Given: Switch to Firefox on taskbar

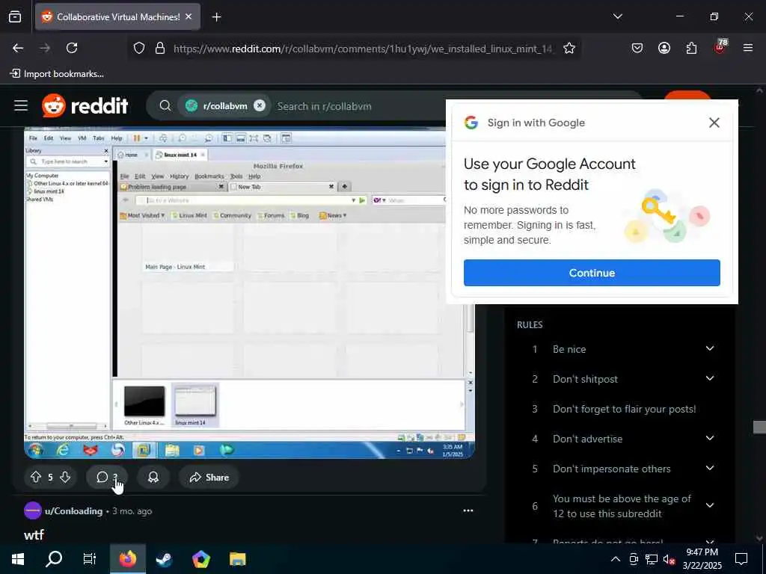Looking at the screenshot, I should [127, 559].
